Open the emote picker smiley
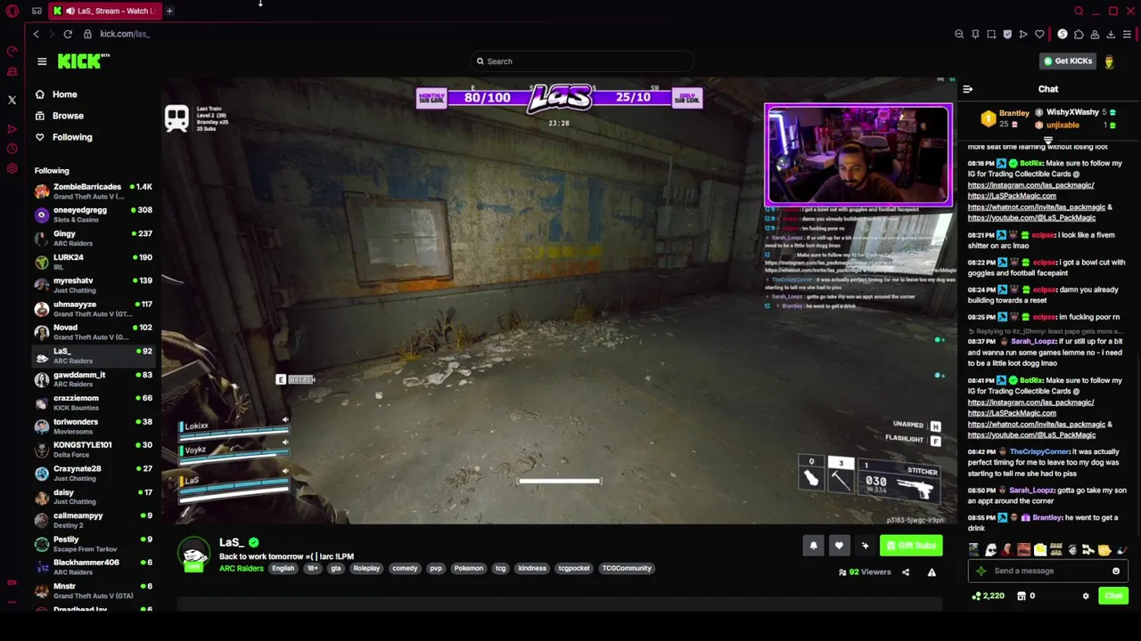1141x641 pixels. [x=1116, y=572]
